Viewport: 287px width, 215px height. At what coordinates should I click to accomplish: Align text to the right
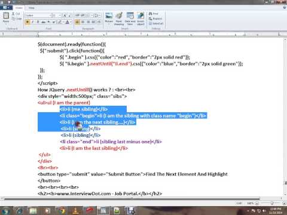[88, 22]
